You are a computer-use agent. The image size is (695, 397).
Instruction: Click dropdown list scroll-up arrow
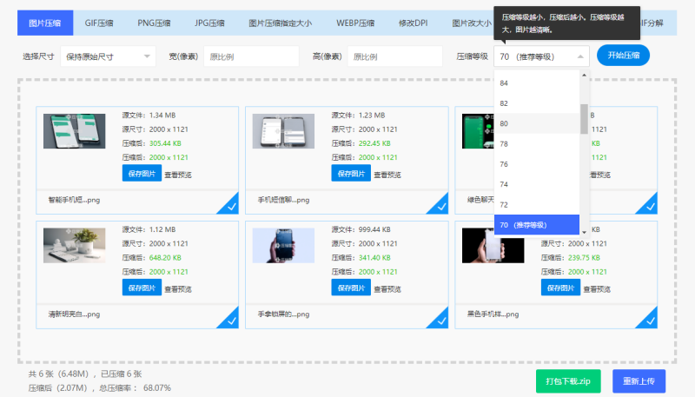click(584, 76)
